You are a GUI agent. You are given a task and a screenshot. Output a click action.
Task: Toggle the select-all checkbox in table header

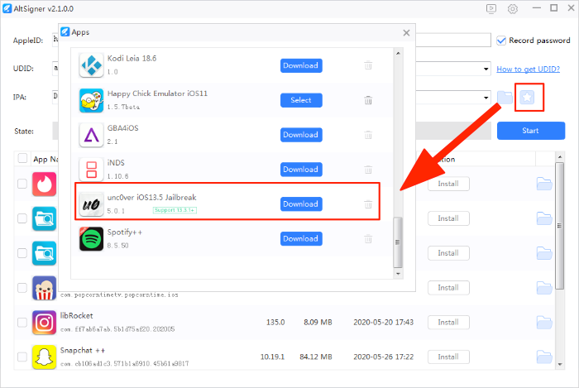click(x=22, y=158)
